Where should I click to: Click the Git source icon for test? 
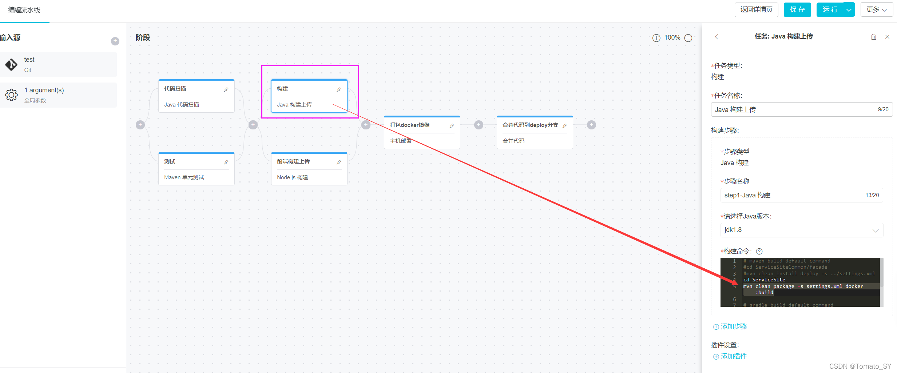[x=11, y=65]
